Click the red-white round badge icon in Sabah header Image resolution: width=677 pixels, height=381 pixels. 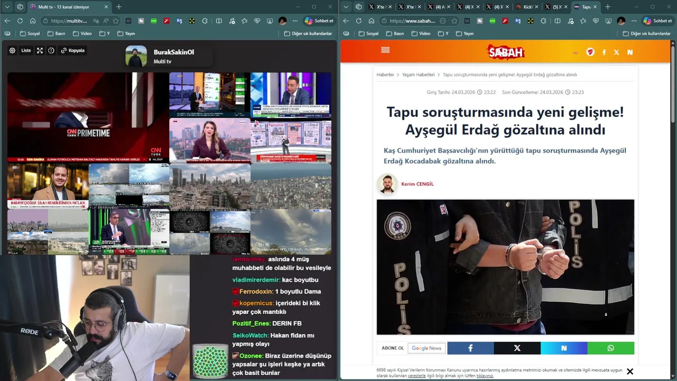[590, 52]
